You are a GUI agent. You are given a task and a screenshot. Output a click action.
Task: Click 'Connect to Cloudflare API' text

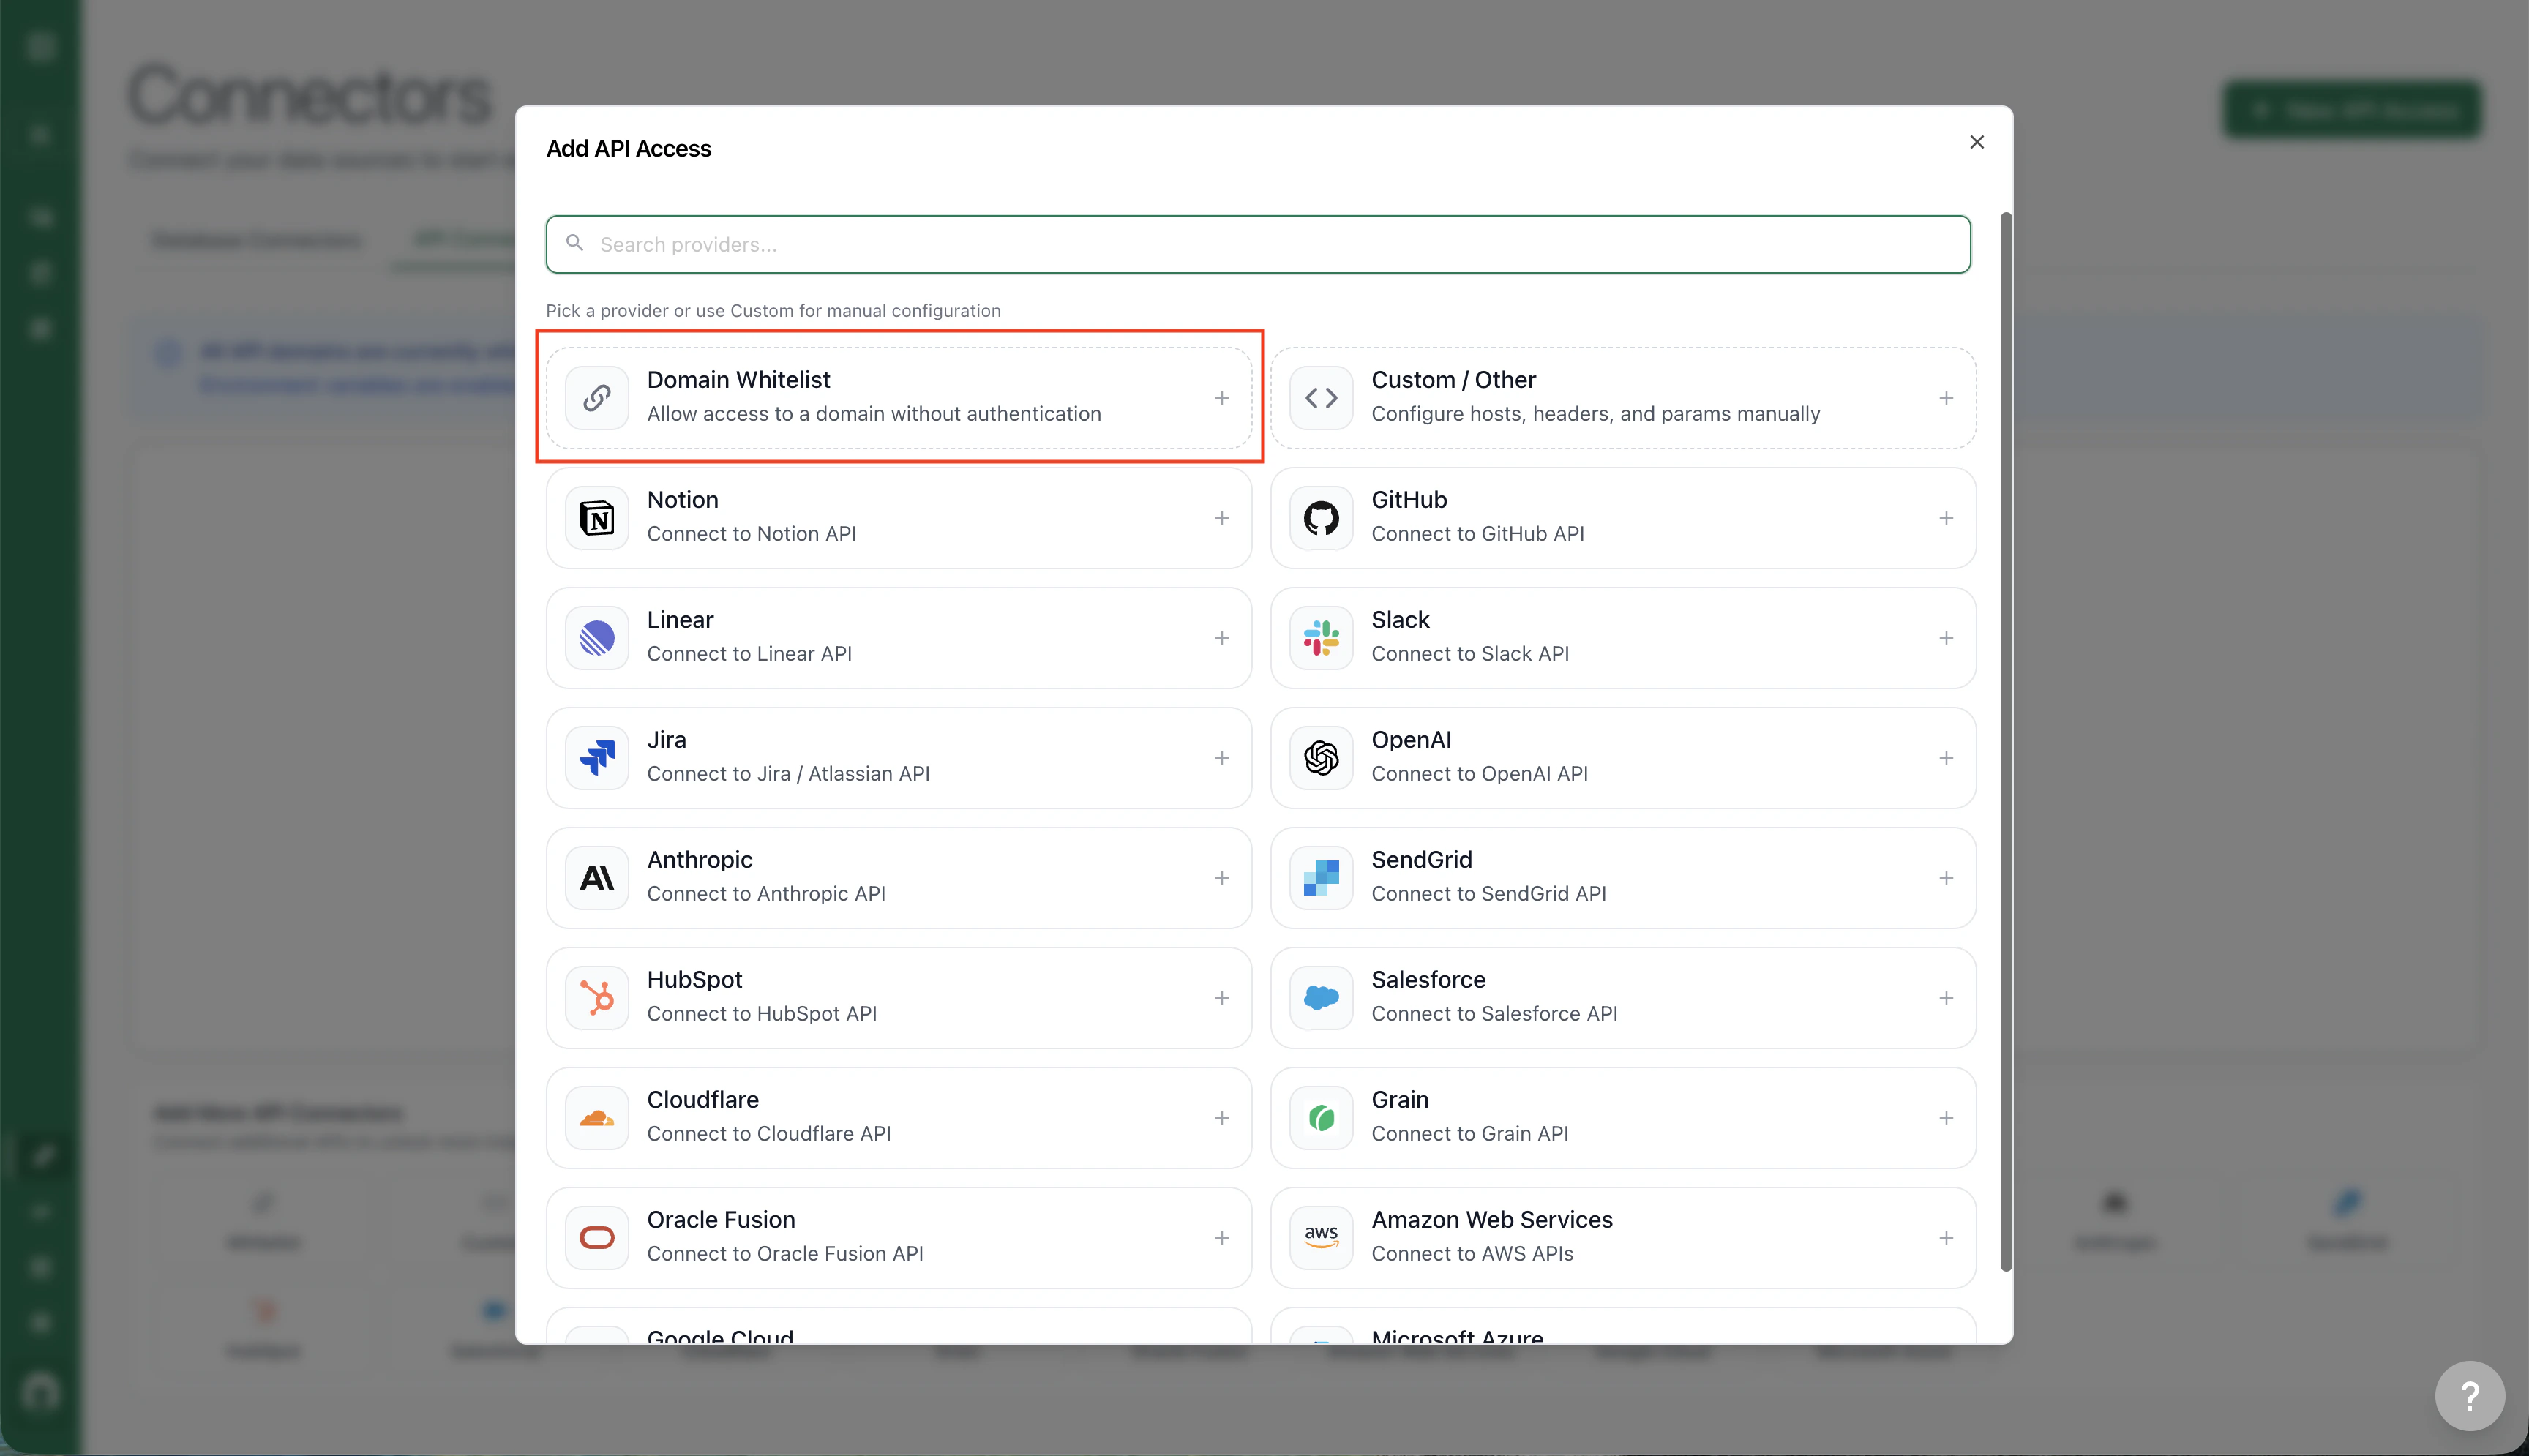769,1134
